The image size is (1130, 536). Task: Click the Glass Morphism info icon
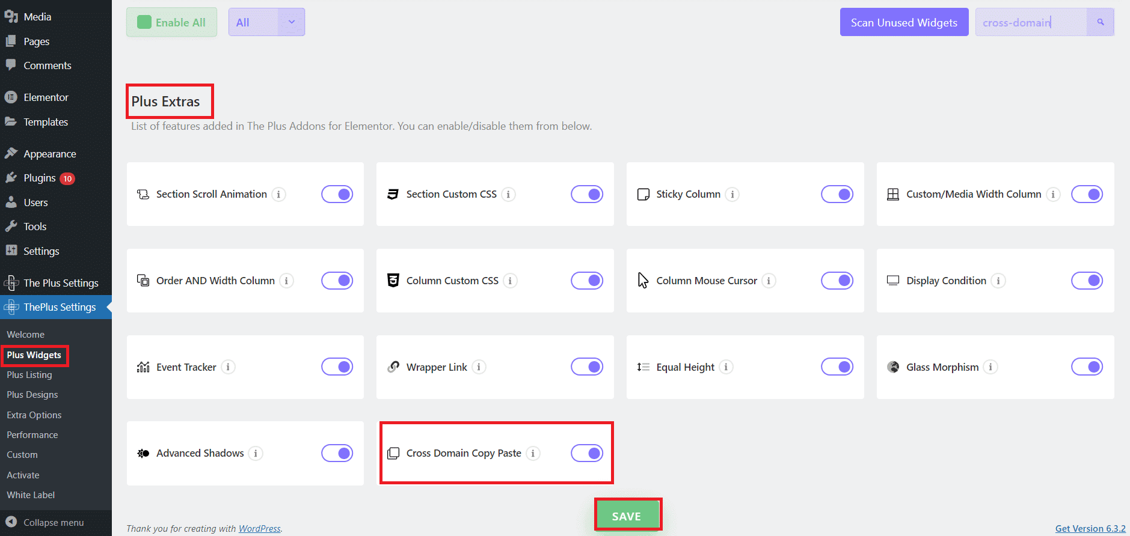[990, 367]
